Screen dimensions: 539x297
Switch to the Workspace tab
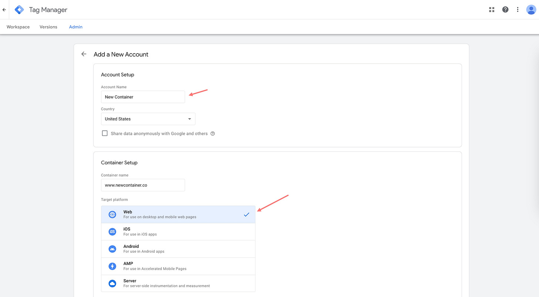[18, 27]
